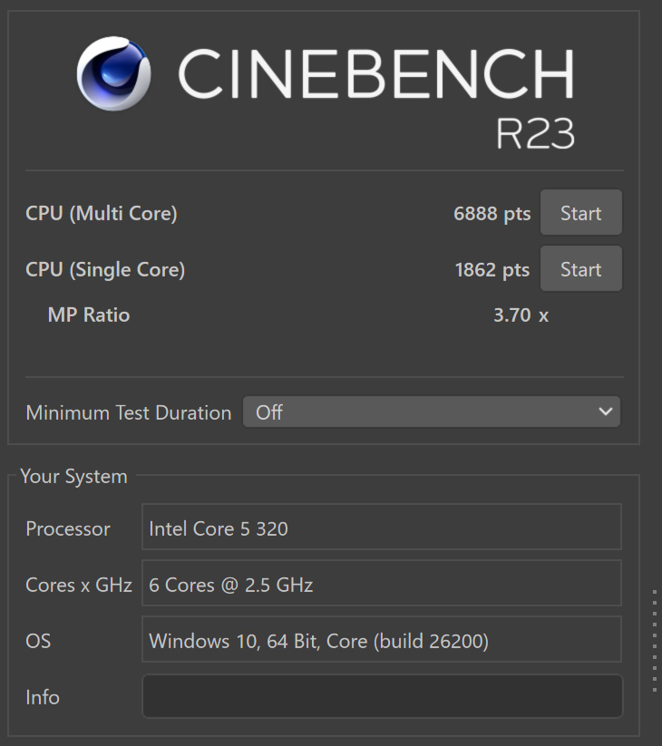Start the CPU Multi Core test
This screenshot has height=746, width=662.
click(580, 212)
